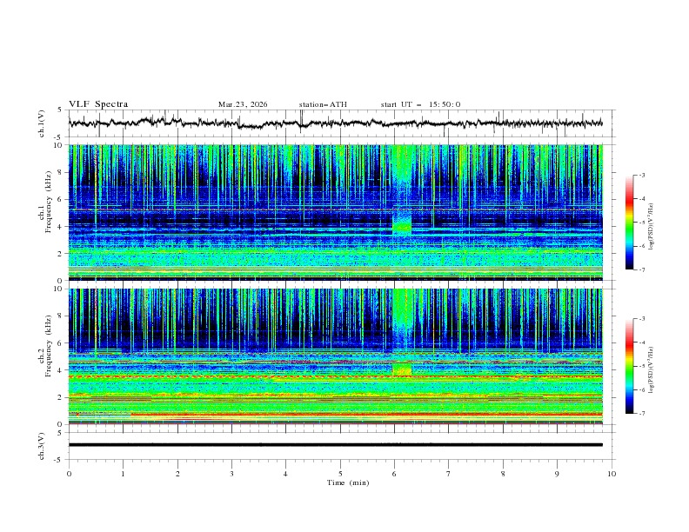Screen dimensions: 689x532
Task: Click the "ch.3(V)" axis label
Action: pos(42,446)
